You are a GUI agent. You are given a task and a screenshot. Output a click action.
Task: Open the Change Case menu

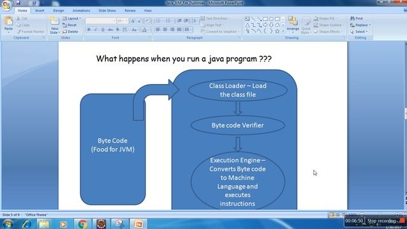tap(134, 30)
